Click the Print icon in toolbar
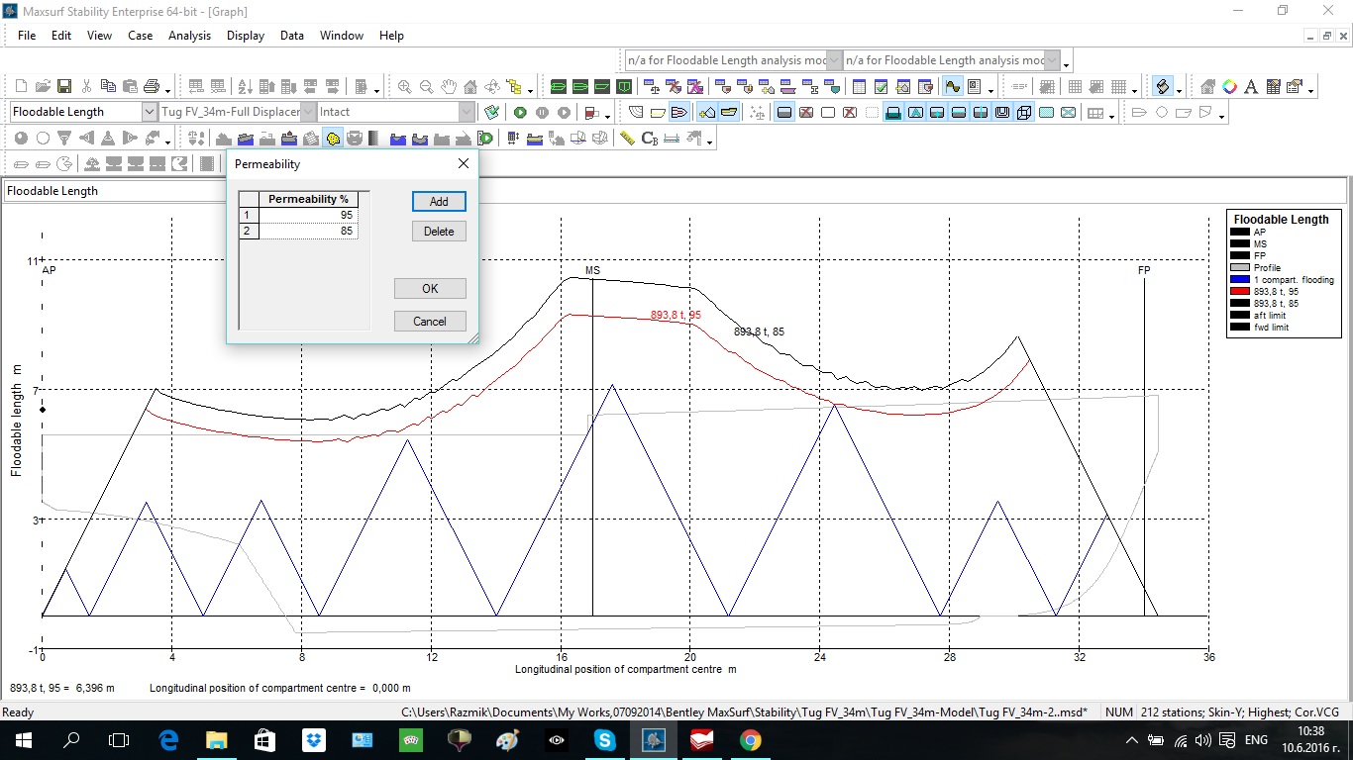 (x=152, y=87)
